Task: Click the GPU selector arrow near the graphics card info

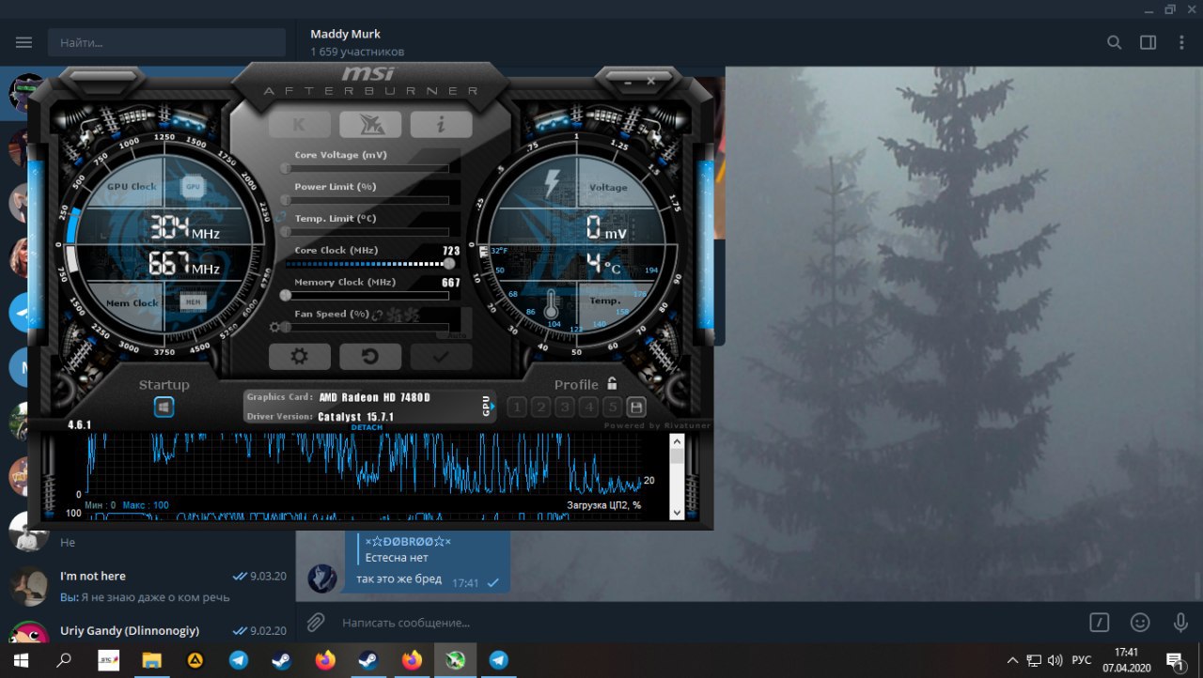Action: coord(488,407)
